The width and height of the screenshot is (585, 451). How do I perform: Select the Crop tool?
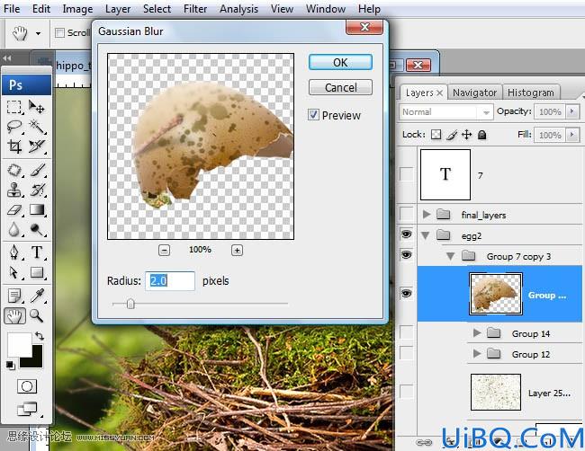[x=14, y=146]
